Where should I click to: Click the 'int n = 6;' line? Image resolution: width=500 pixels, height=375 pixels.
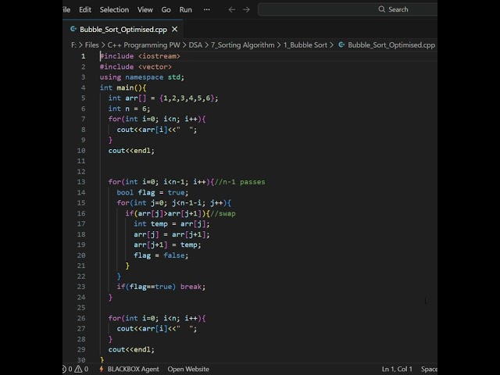pyautogui.click(x=129, y=109)
